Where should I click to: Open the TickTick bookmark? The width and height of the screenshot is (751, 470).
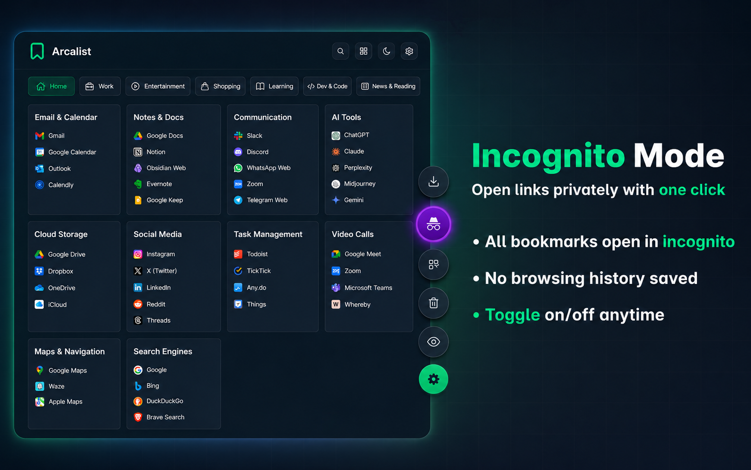coord(252,271)
